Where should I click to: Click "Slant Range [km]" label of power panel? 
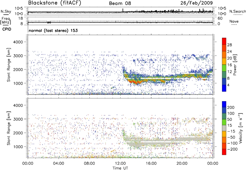pos(9,65)
